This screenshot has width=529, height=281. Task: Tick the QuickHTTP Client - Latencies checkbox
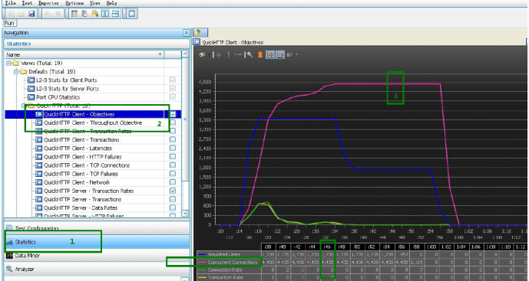pos(173,149)
